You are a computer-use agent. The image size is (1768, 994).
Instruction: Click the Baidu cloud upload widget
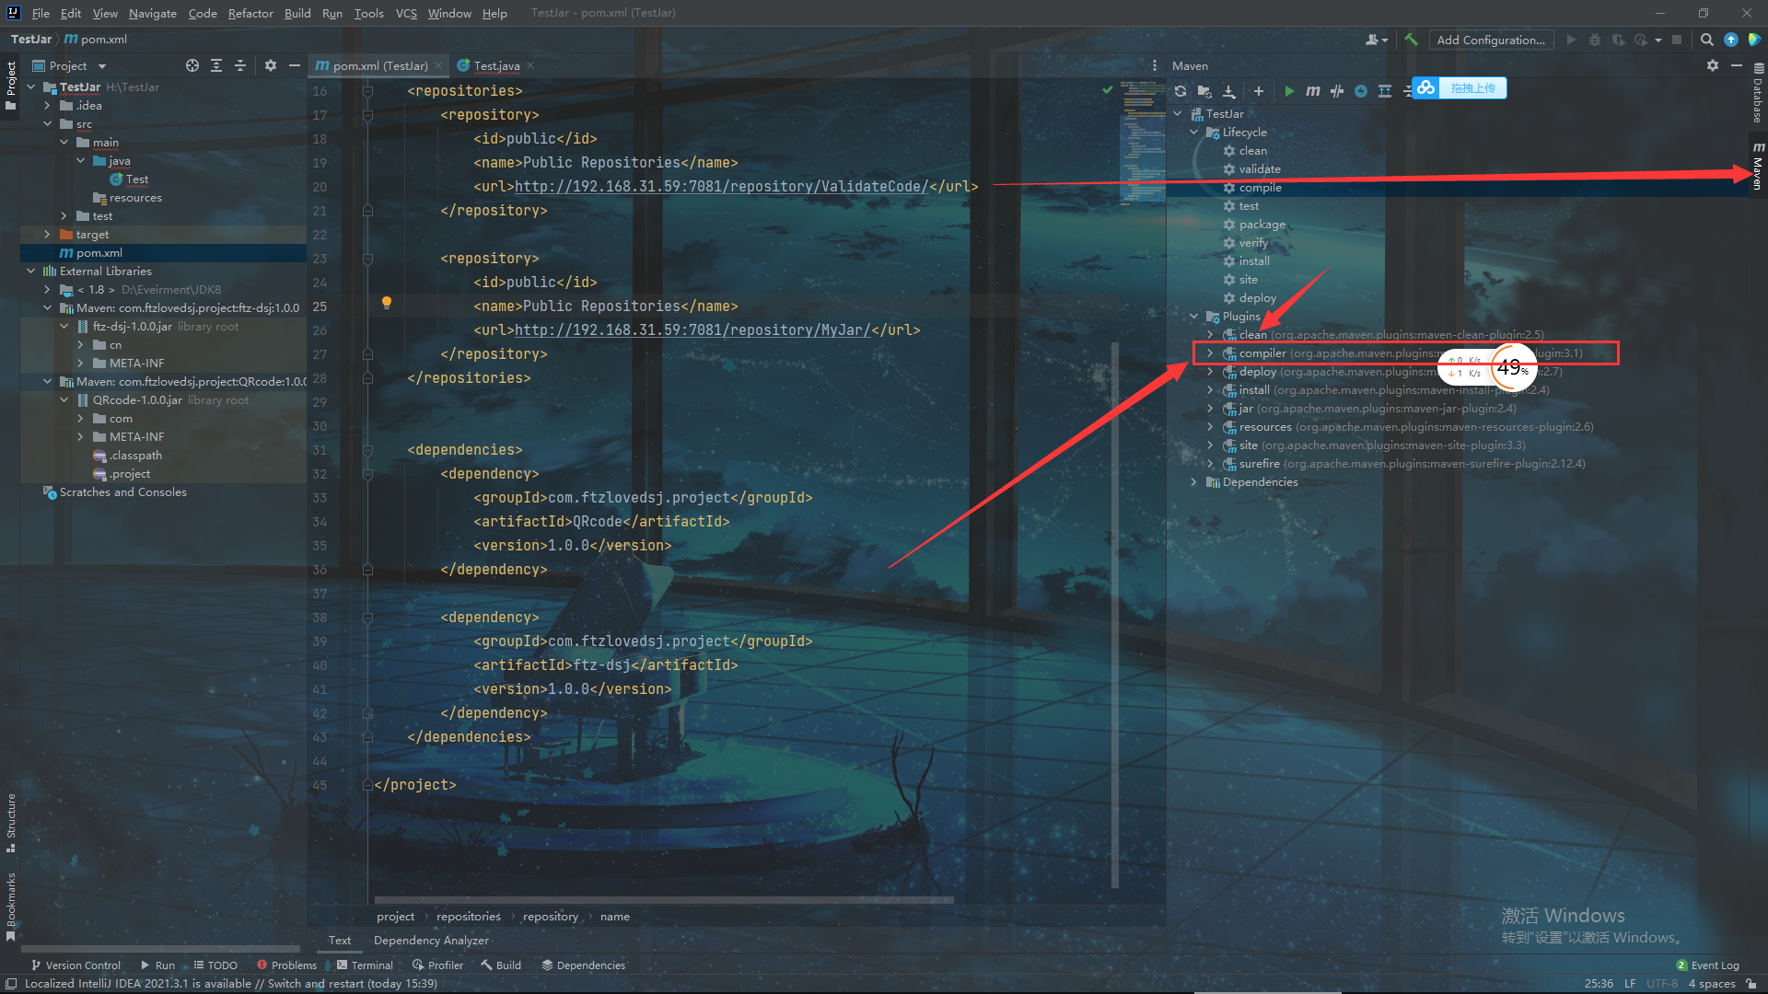coord(1460,88)
